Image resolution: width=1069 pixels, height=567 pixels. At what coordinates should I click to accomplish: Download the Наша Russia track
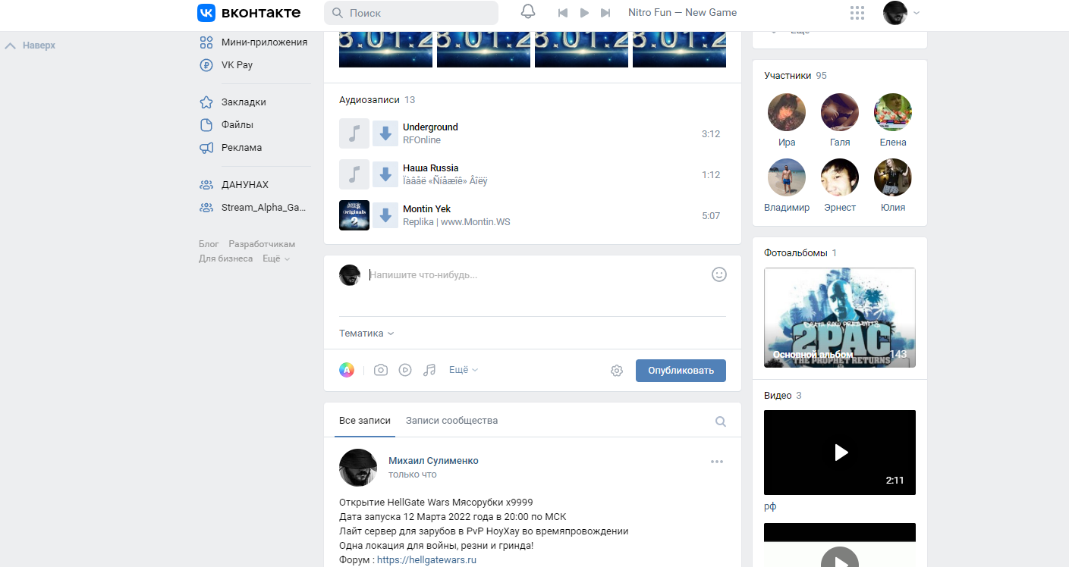(385, 174)
